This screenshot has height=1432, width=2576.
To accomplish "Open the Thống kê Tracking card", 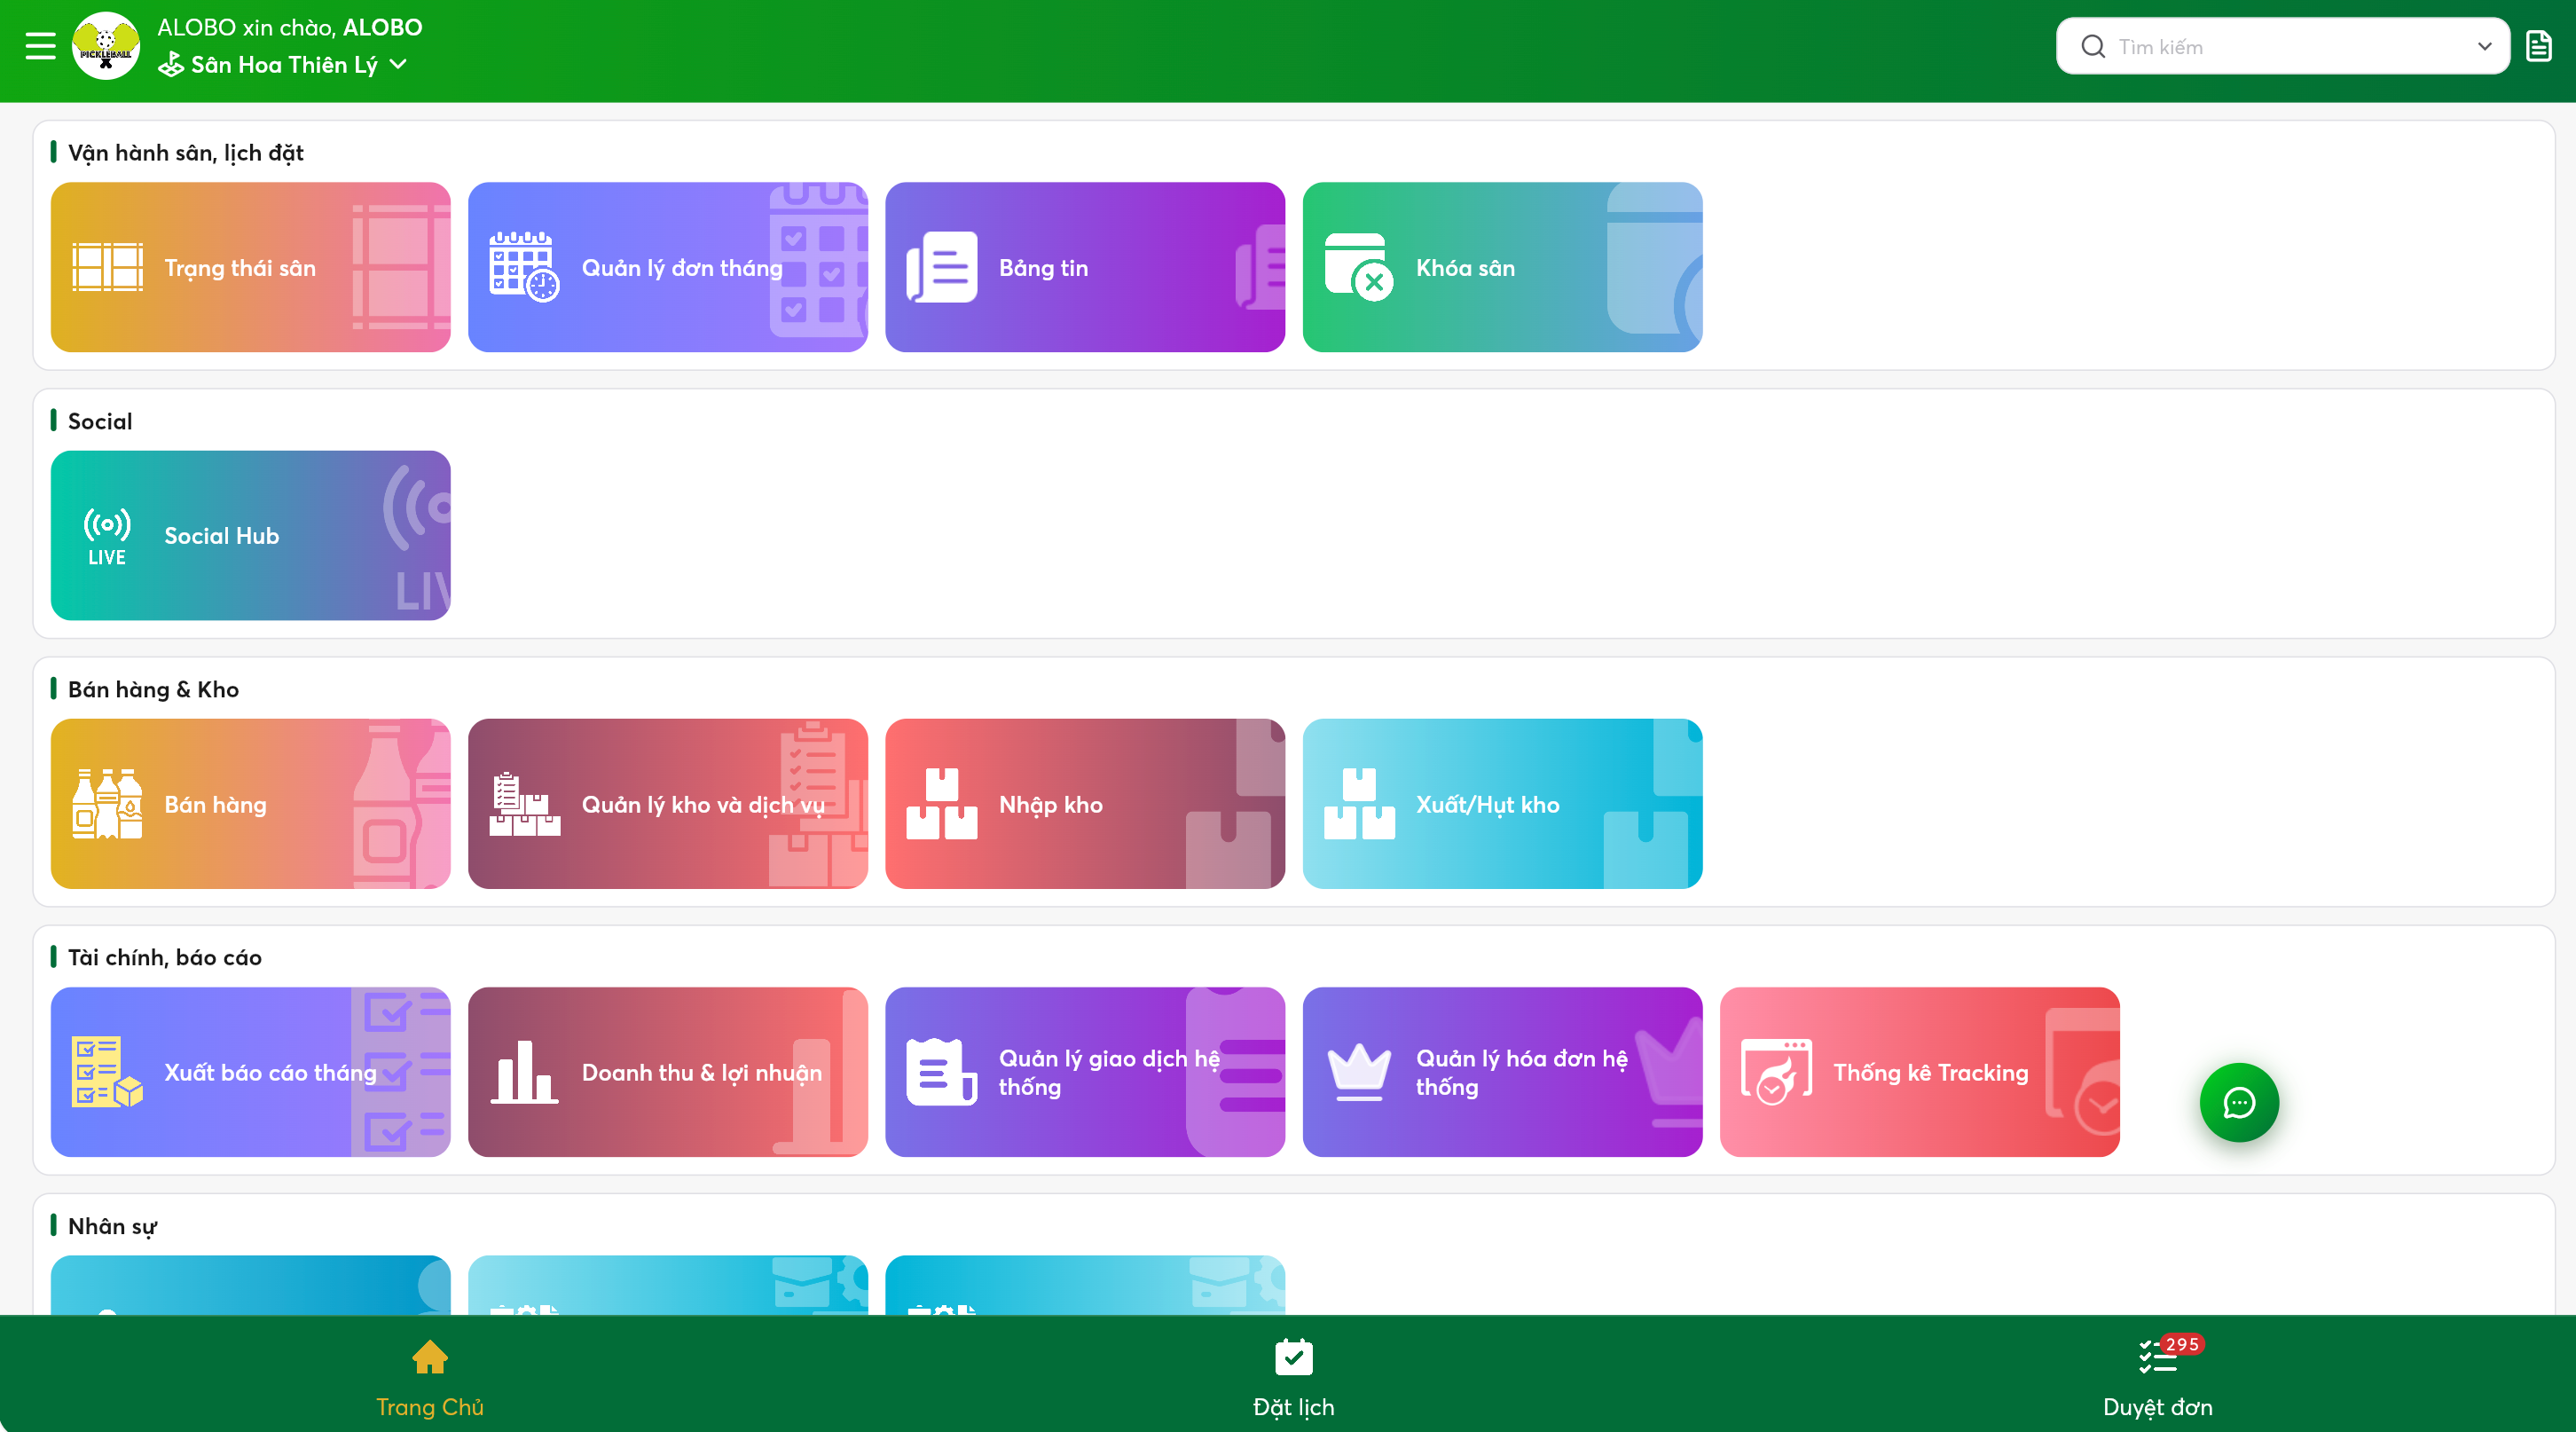I will coord(1919,1072).
